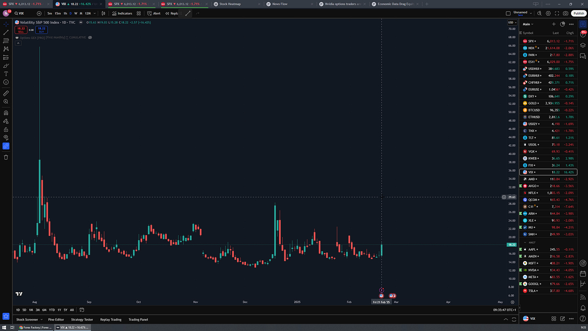Screen dimensions: 588x331
Task: Open the VIX symbol search field
Action: click(x=25, y=13)
